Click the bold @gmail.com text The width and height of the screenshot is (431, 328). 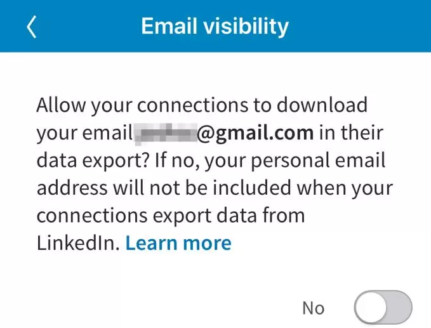click(255, 133)
